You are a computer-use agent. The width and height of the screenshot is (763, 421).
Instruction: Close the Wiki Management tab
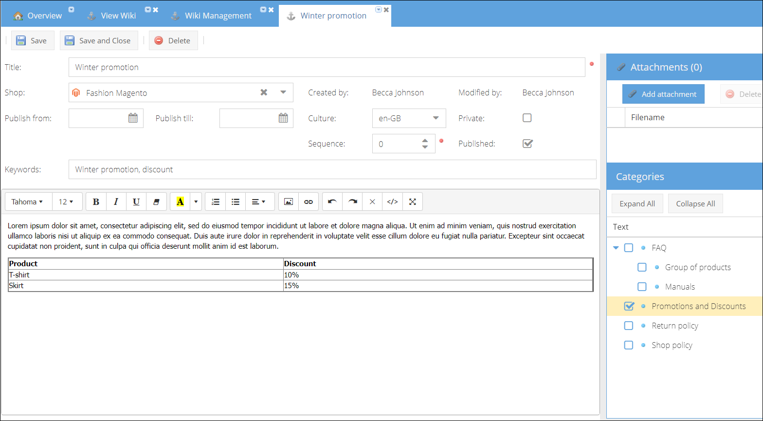click(271, 9)
